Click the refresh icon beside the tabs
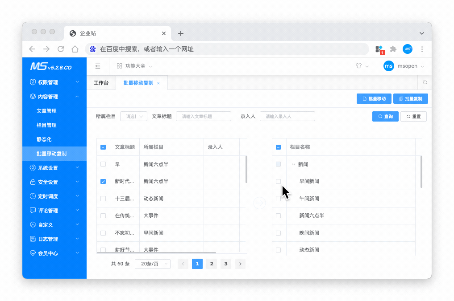 click(425, 82)
